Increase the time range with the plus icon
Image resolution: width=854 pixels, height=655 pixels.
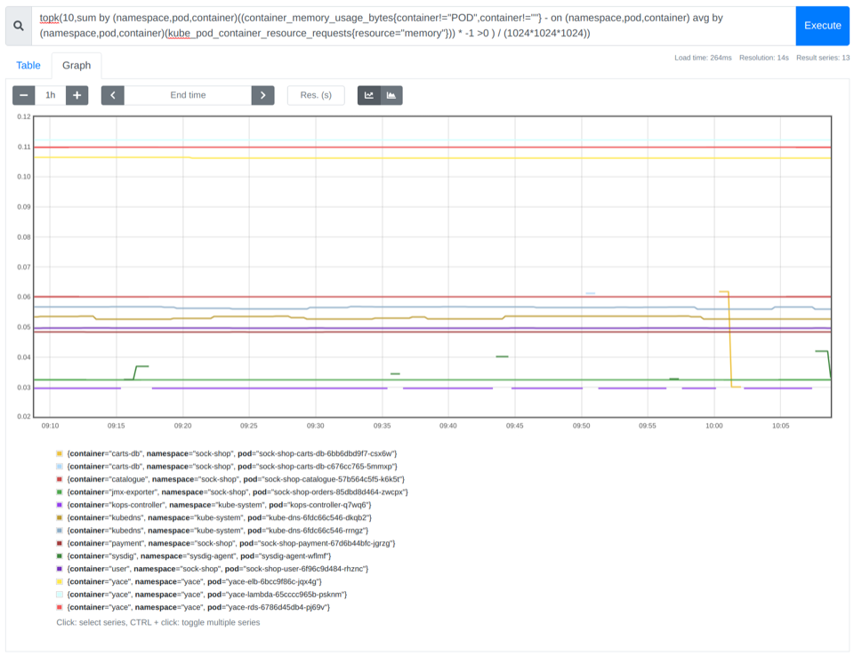pos(77,94)
